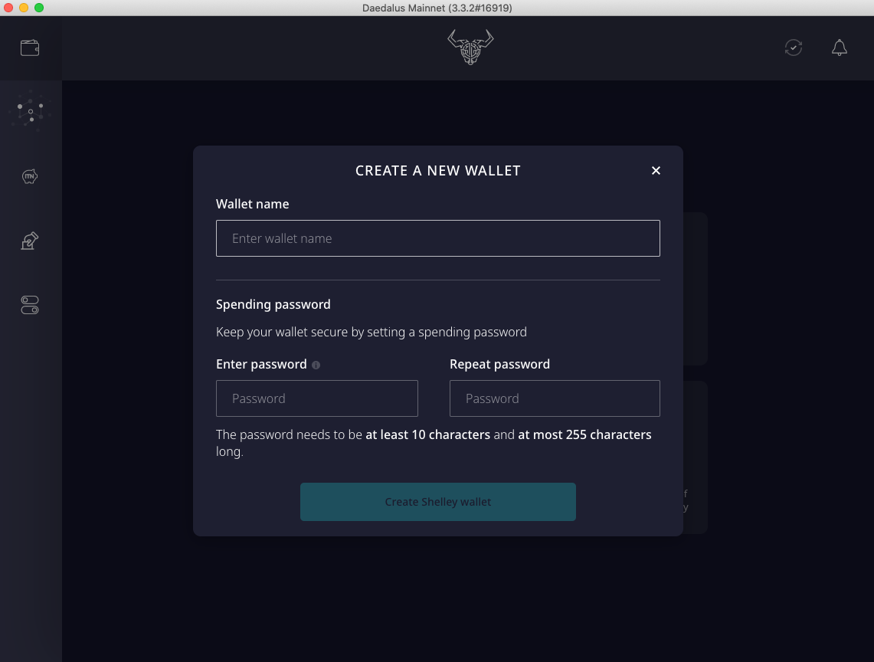Open the voting registration sidebar icon
The image size is (874, 662).
pyautogui.click(x=30, y=241)
